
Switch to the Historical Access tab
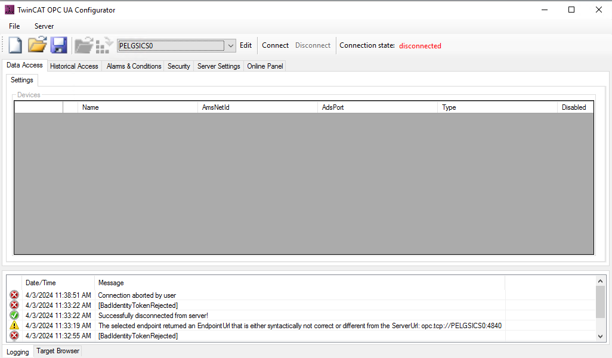74,66
